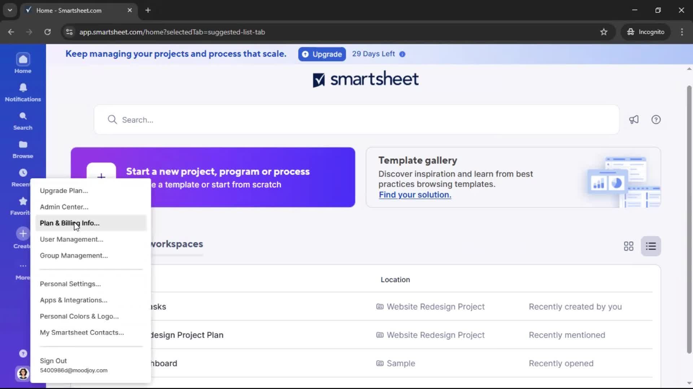Open the Notifications bell icon
Viewport: 693px width, 389px height.
pos(23,92)
